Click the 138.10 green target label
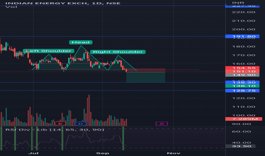 [x=242, y=86]
